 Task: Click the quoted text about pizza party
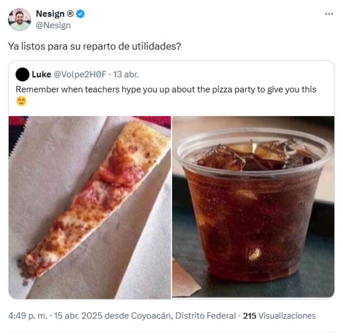(166, 89)
